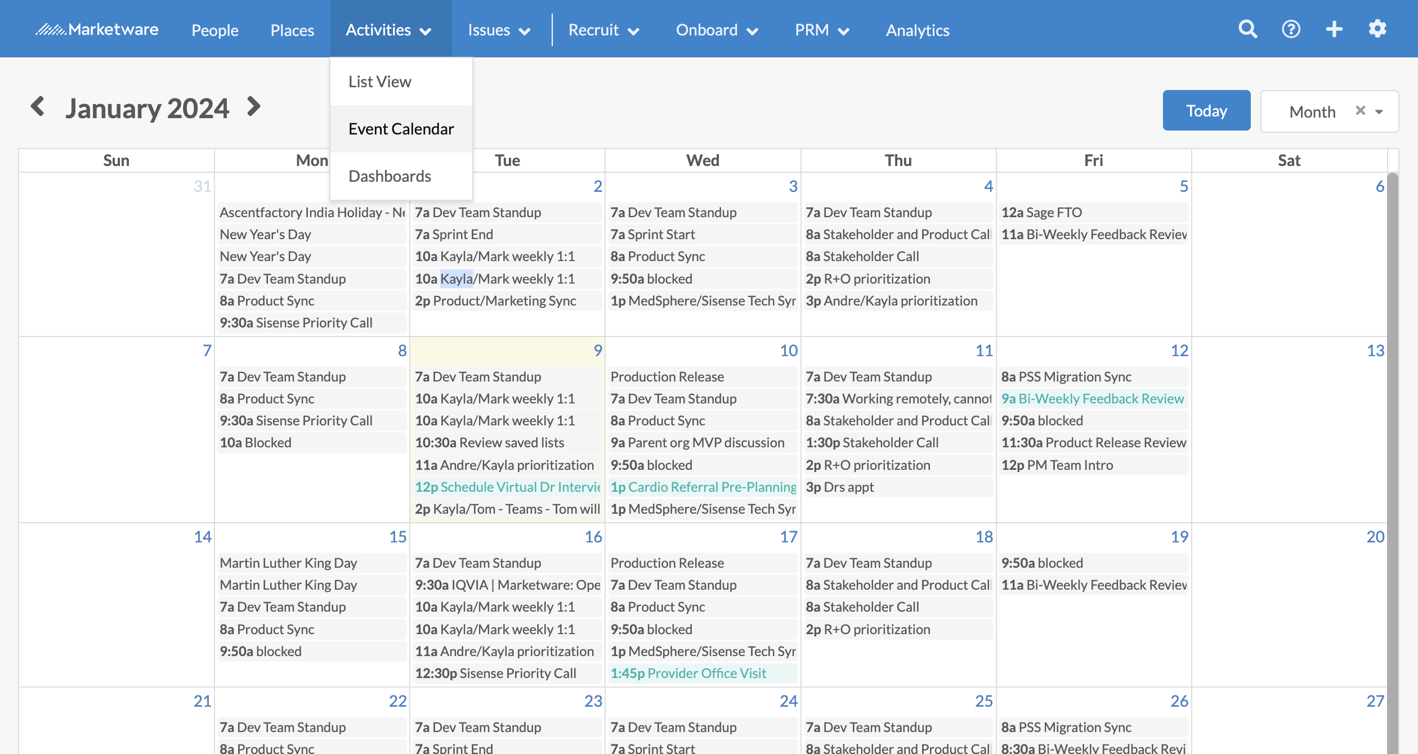Click the plus add icon
1418x754 pixels.
1334,29
